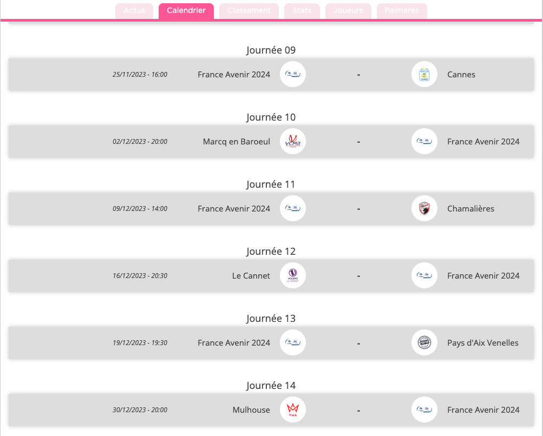This screenshot has height=436, width=543.
Task: Click the Le Cannet team name
Action: click(251, 276)
